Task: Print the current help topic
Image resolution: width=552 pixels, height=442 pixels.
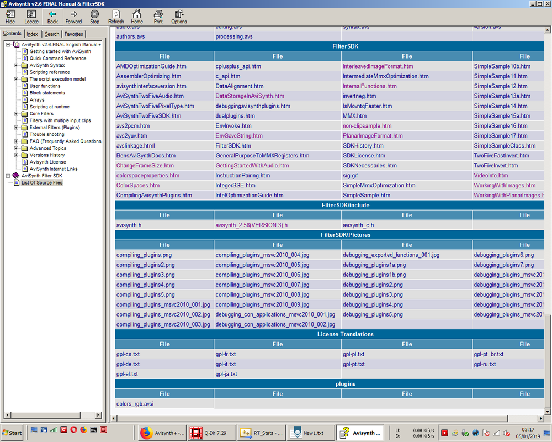Action: pyautogui.click(x=158, y=17)
